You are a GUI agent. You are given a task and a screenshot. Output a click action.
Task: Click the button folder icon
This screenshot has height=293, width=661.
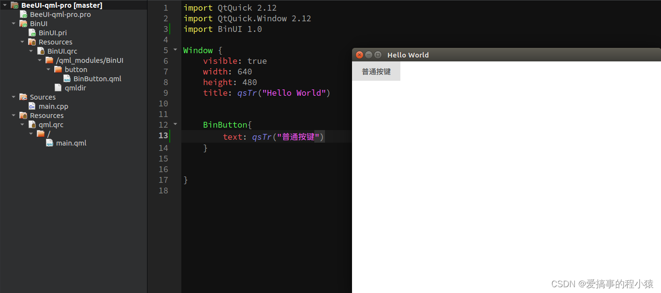pyautogui.click(x=58, y=70)
